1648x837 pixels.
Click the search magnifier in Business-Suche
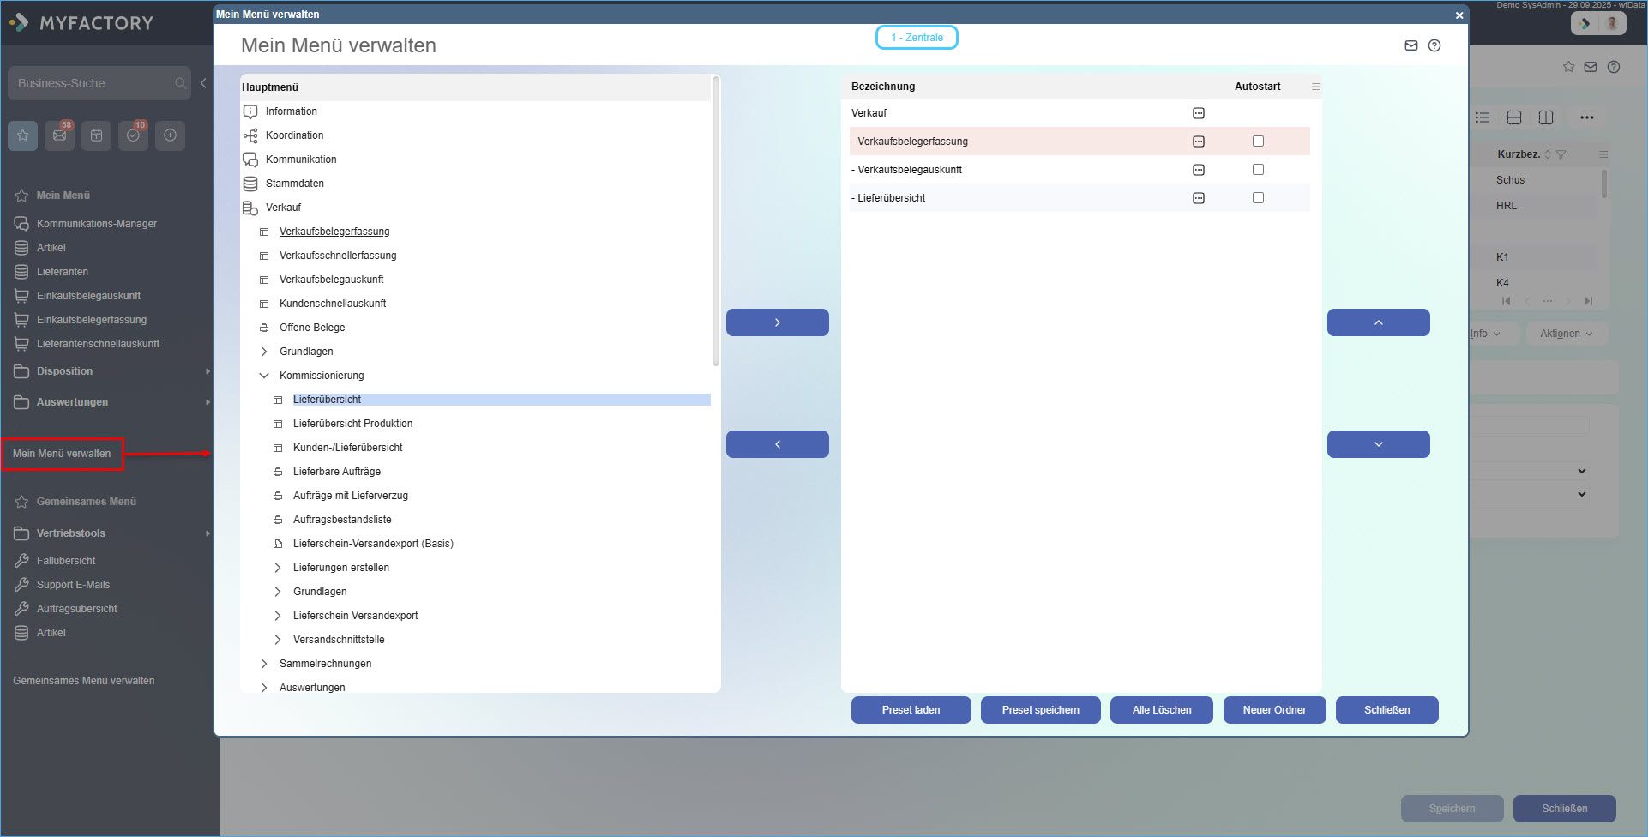coord(180,83)
